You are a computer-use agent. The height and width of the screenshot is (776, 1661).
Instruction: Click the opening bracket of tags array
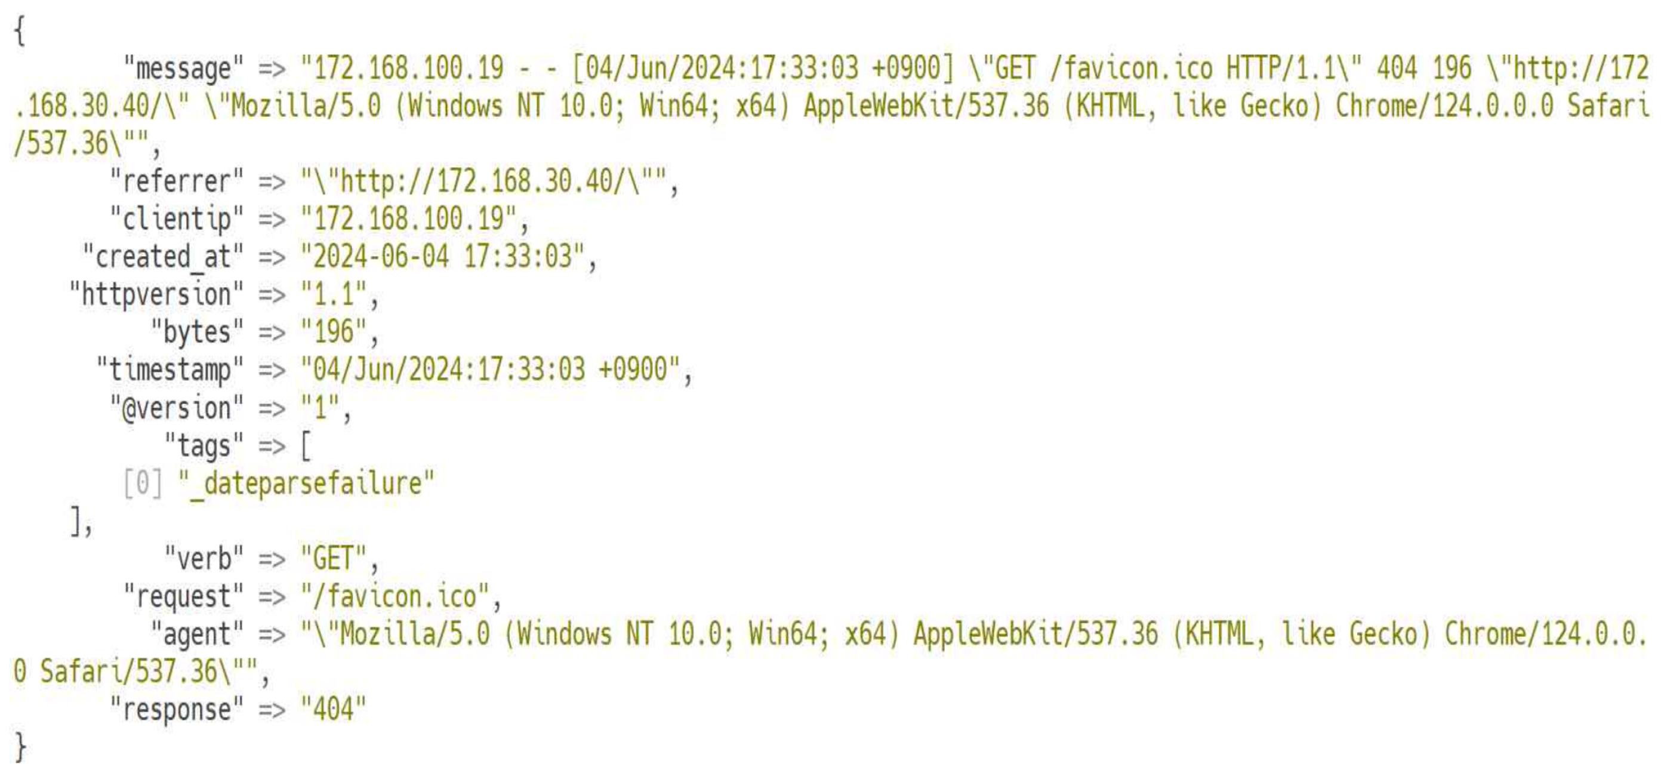(x=306, y=446)
